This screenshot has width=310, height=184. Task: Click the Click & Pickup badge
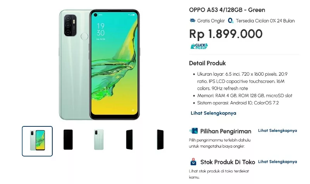(x=199, y=46)
